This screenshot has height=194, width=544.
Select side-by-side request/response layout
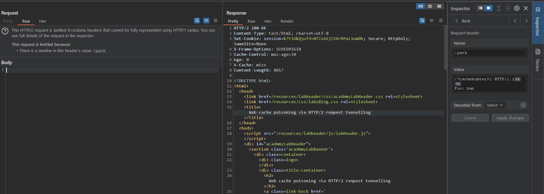[421, 6]
